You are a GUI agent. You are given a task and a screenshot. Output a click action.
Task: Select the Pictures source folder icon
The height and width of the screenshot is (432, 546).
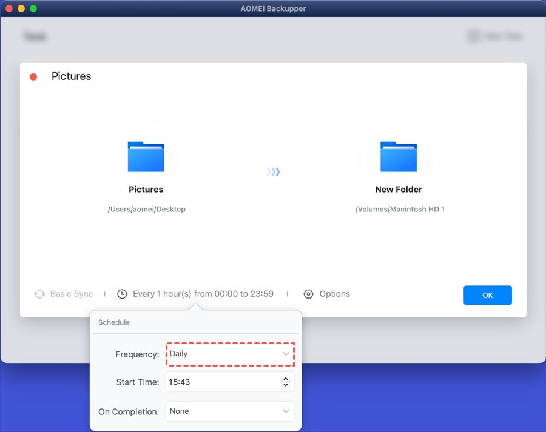(146, 156)
